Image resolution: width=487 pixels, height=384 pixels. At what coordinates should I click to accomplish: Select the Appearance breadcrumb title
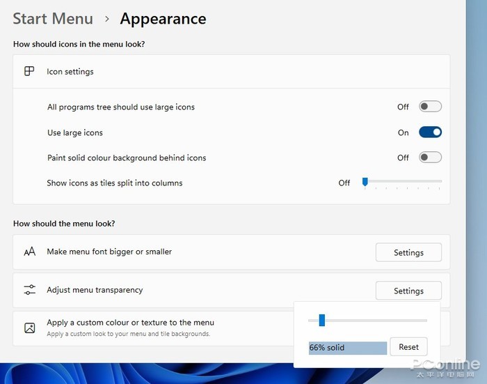pos(163,19)
